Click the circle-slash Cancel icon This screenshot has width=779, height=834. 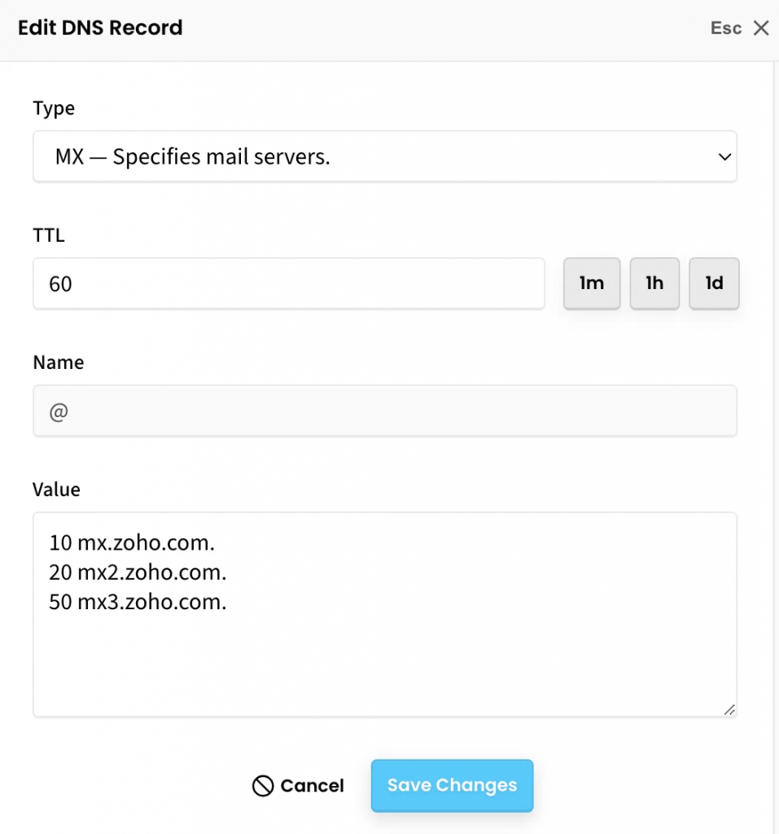point(263,786)
